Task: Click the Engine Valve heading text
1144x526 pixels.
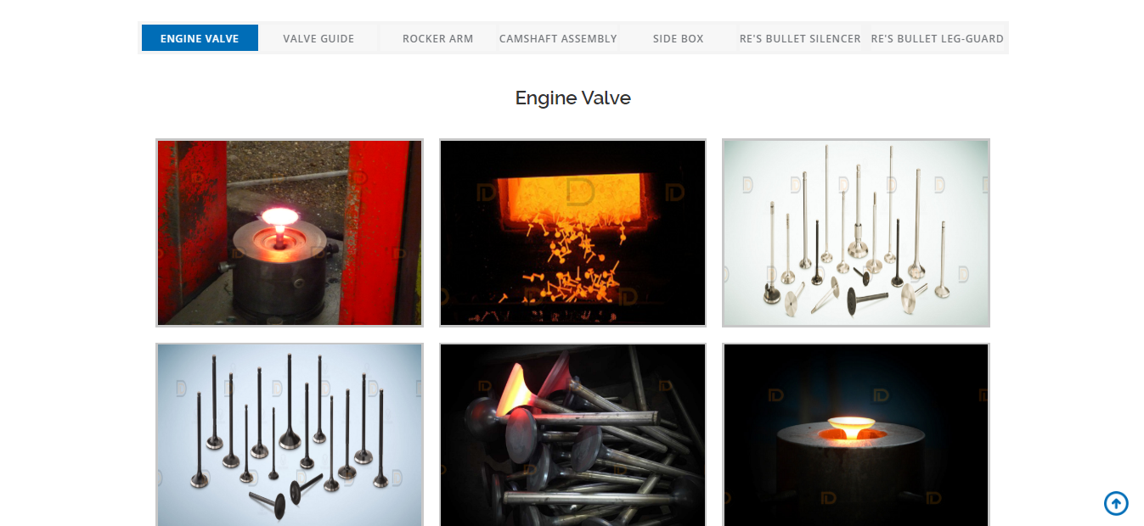Action: click(x=573, y=98)
